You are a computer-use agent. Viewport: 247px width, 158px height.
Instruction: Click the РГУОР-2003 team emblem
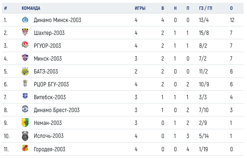pos(25,45)
